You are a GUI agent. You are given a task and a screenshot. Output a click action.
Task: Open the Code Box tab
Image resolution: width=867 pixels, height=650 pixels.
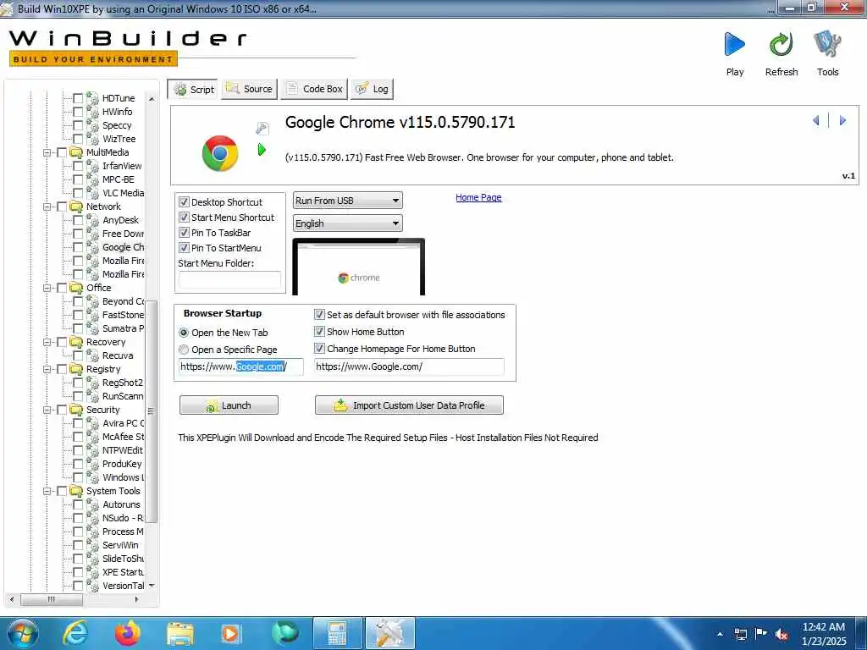coord(314,89)
